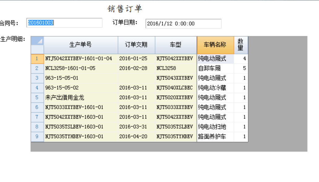The image size is (319, 182).
Task: Click cell NCL3258-1601-01-05
Action: (x=81, y=68)
